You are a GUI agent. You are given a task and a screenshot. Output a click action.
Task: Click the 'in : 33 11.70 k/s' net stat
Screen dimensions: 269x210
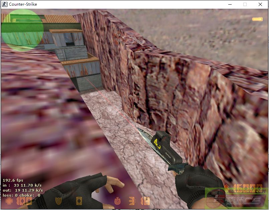22,185
